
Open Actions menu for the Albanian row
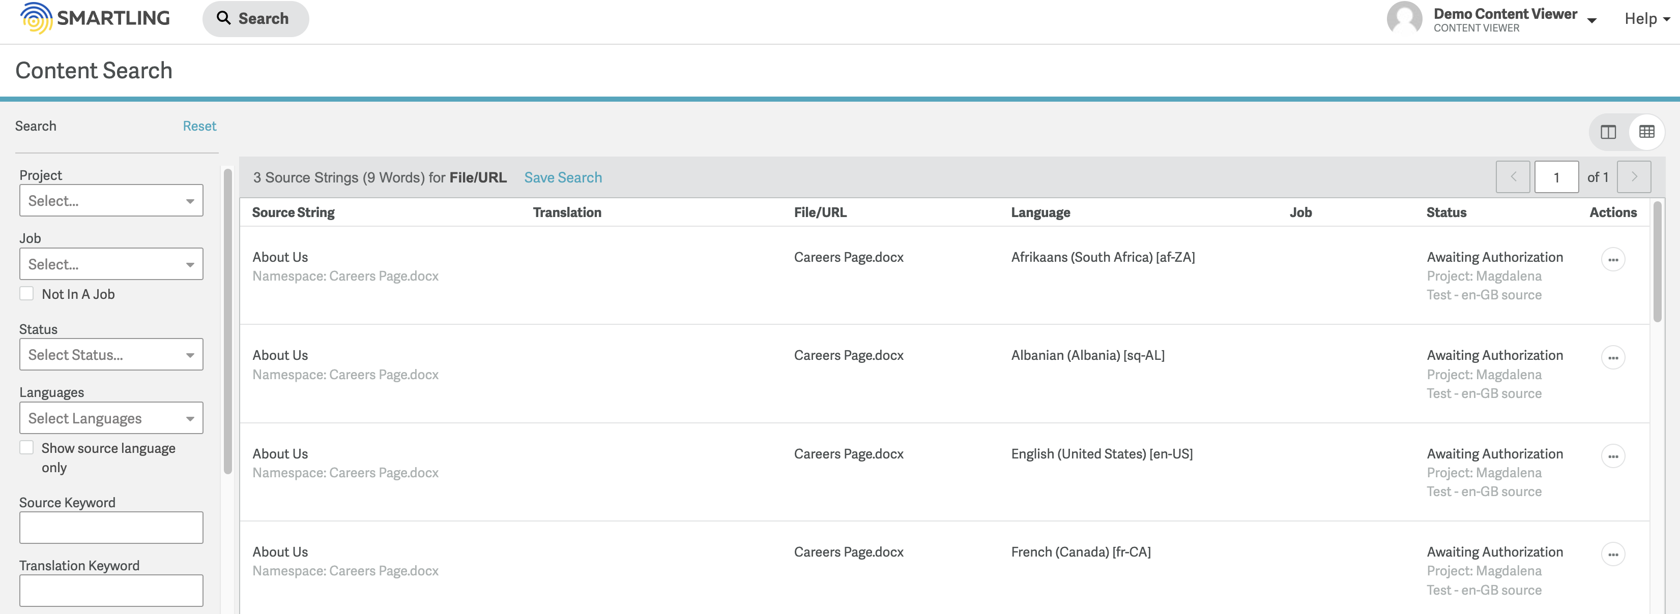coord(1613,357)
